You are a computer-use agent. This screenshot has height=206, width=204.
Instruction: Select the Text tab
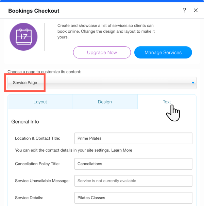click(x=167, y=102)
